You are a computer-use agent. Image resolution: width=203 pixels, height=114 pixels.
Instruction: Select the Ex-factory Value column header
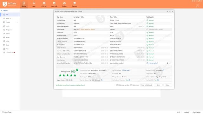(x=79, y=17)
